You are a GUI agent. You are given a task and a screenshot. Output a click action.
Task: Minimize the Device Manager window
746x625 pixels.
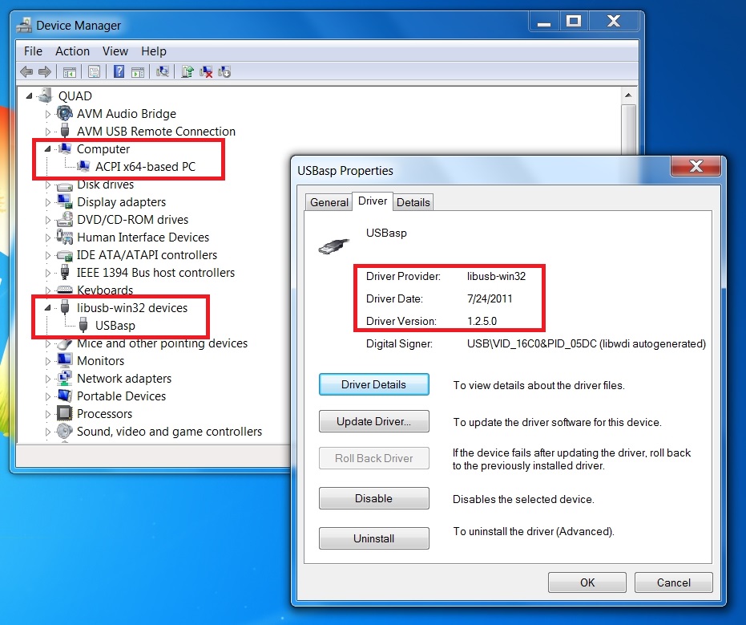click(x=544, y=22)
